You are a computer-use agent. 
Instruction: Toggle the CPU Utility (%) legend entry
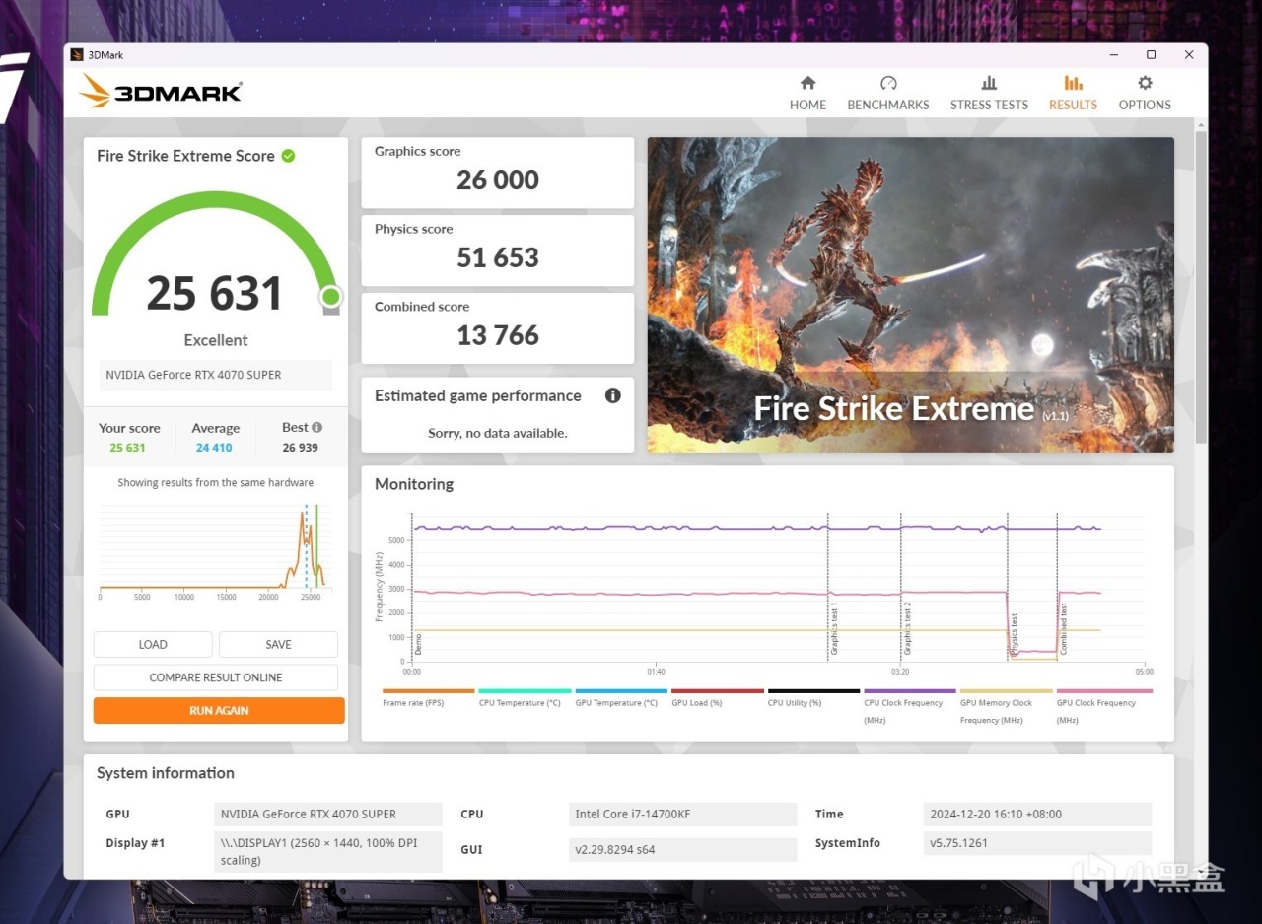pos(814,698)
